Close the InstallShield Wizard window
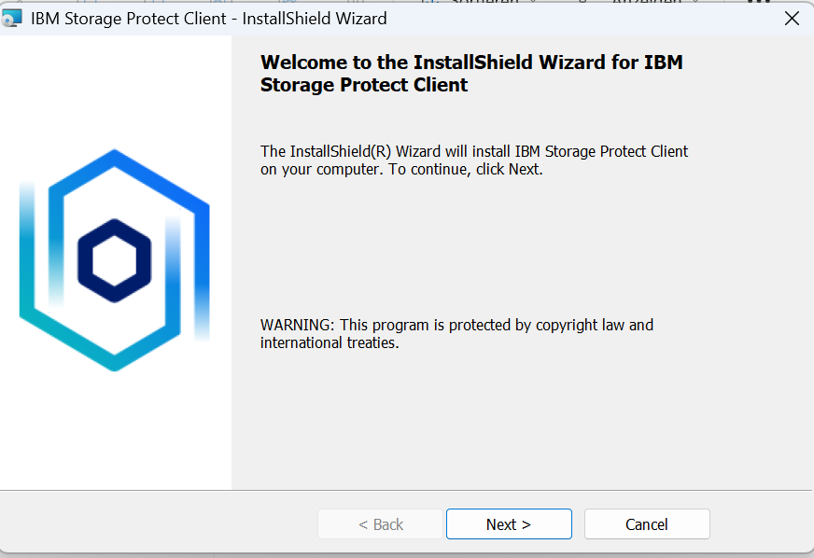The width and height of the screenshot is (814, 558). tap(792, 18)
